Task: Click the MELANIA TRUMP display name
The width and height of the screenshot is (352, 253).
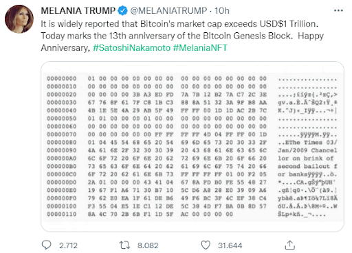Action: pos(78,11)
